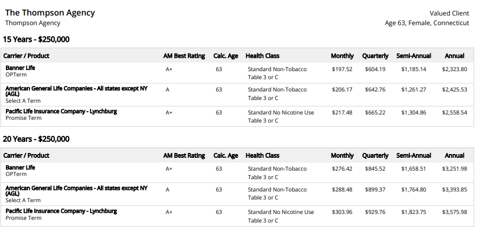479x230 pixels.
Task: Select the 20 Years - $250,000 heading
Action: [36, 139]
